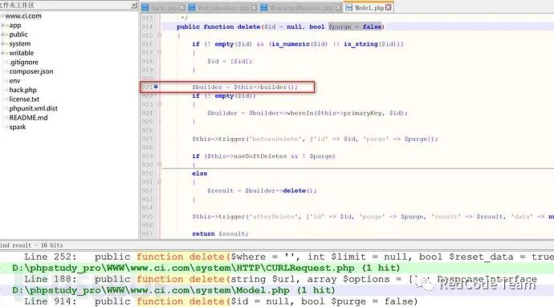This screenshot has height=307, width=554.
Task: Select composer.json in the file tree
Action: (31, 71)
